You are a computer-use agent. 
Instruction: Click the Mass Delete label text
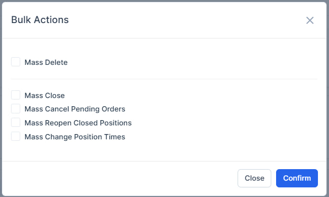click(46, 62)
